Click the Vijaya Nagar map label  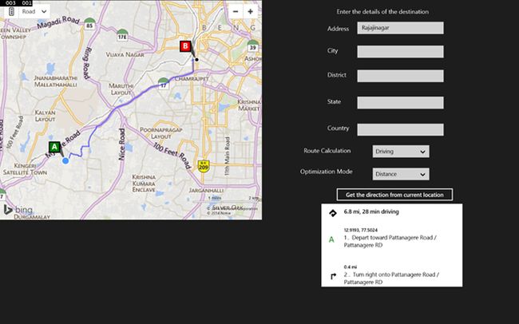pos(125,54)
